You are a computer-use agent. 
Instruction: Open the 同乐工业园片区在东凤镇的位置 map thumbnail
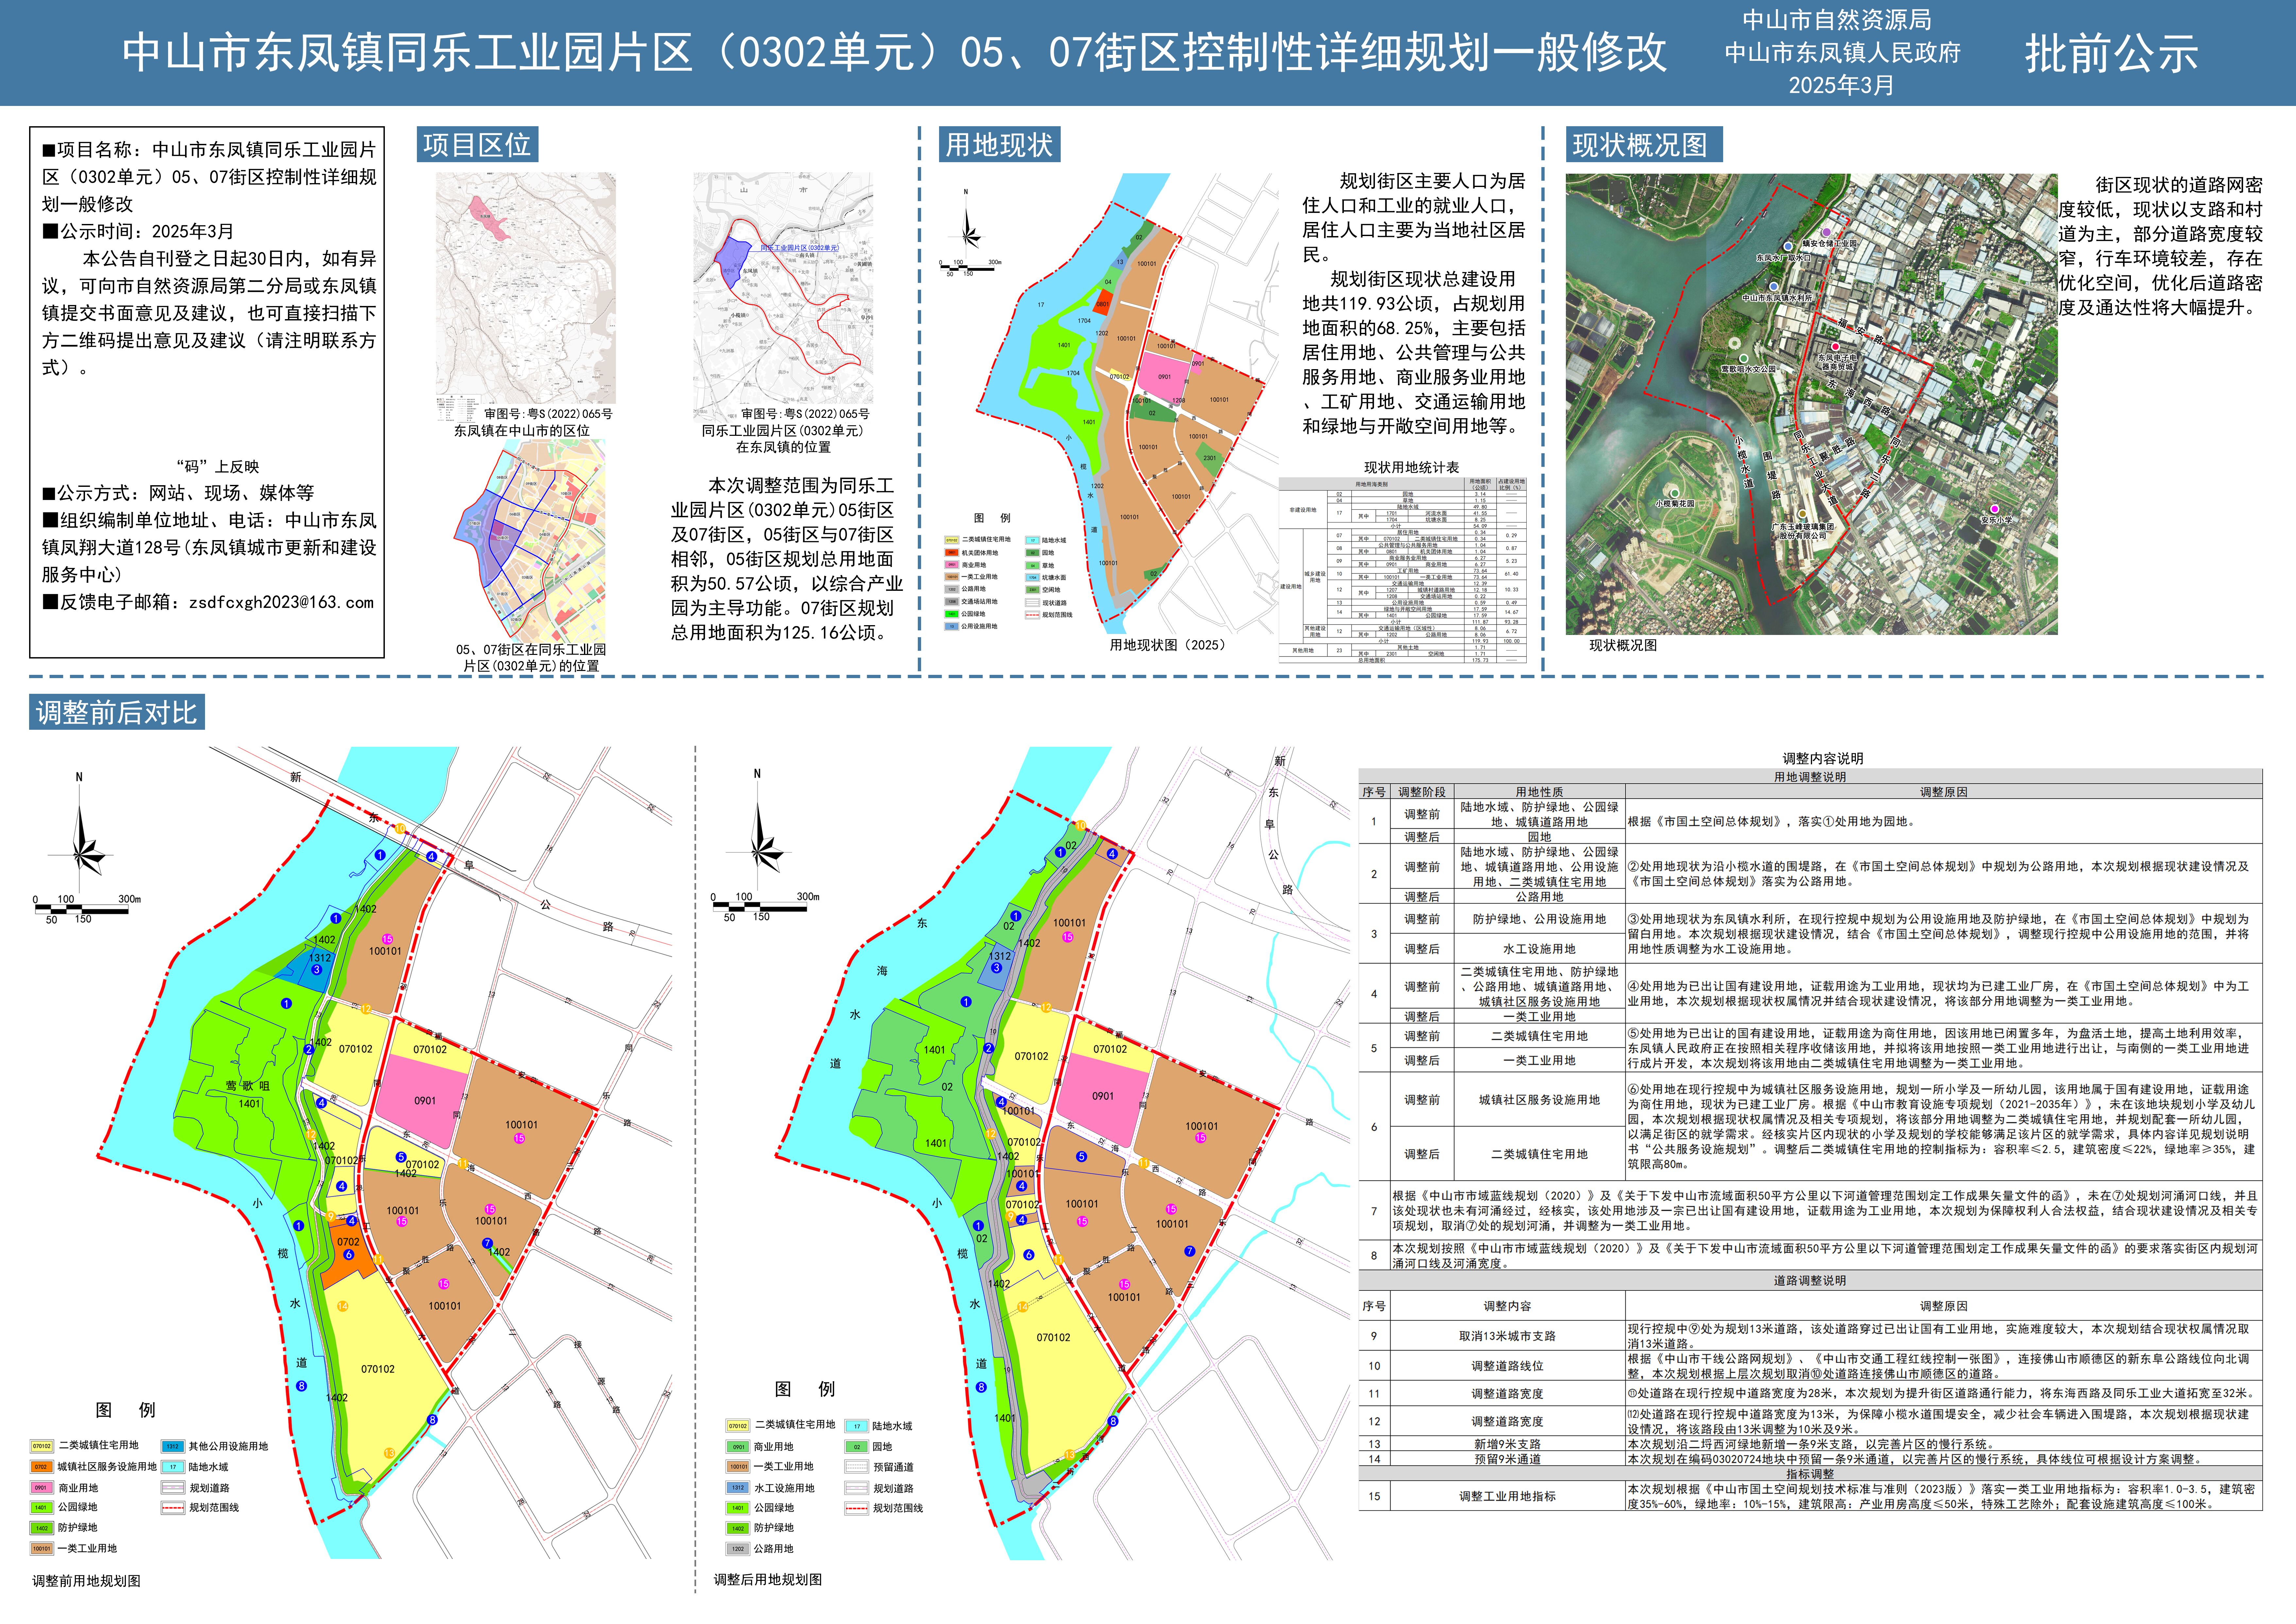pos(783,297)
